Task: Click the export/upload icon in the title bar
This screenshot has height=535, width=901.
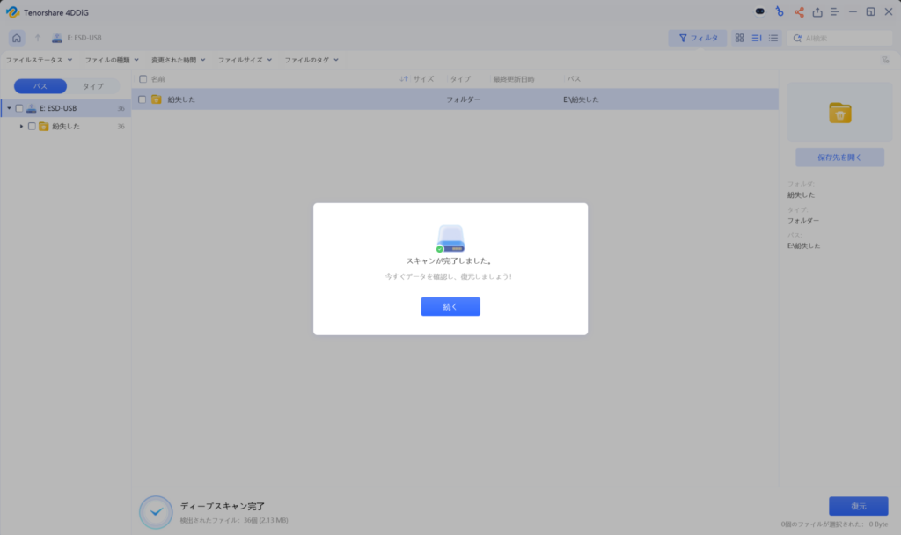Action: [818, 11]
